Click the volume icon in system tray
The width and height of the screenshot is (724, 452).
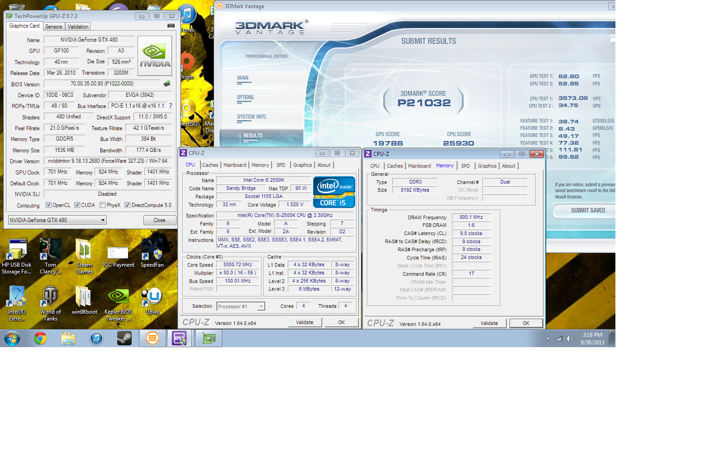[570, 339]
